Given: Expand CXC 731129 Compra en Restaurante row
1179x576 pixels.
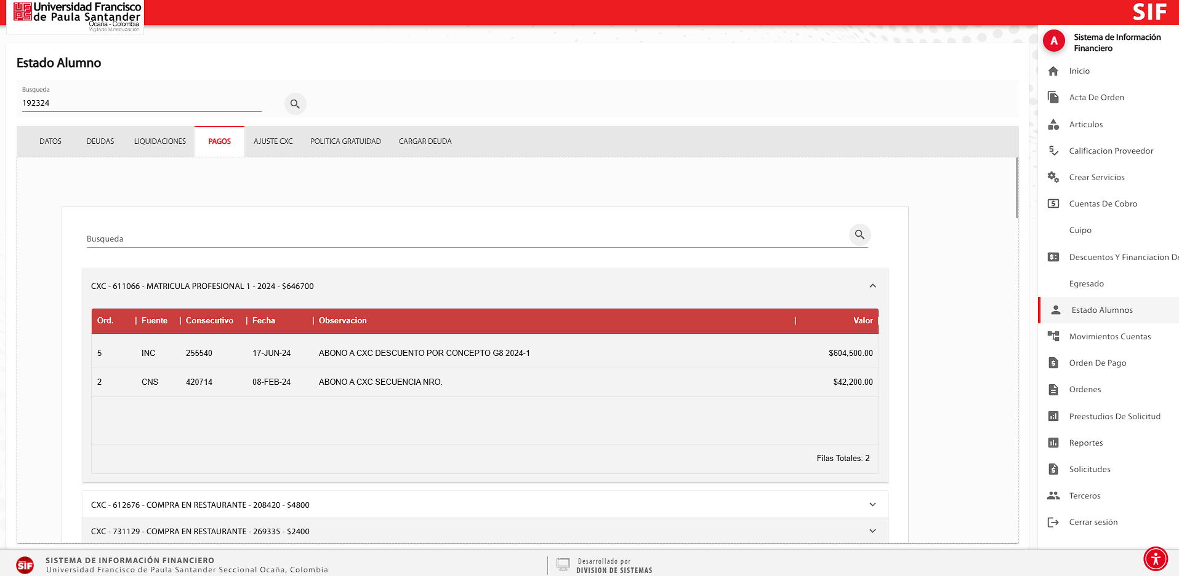Looking at the screenshot, I should pyautogui.click(x=485, y=531).
